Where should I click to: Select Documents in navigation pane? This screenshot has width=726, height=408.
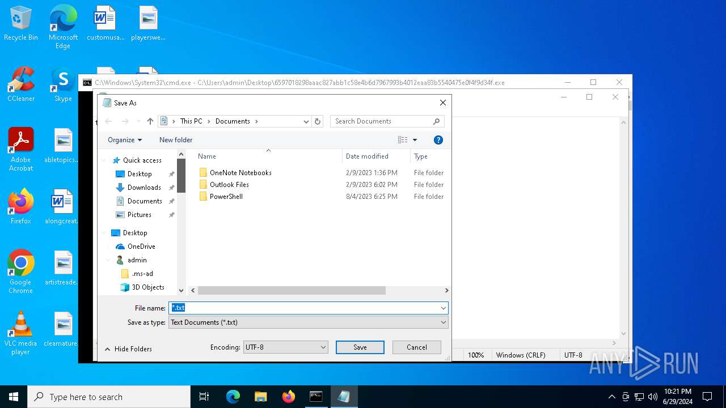point(145,201)
